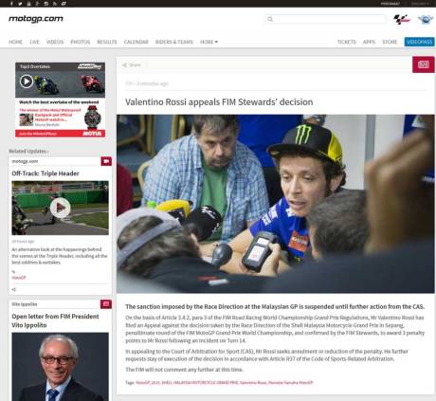The height and width of the screenshot is (401, 436).
Task: Expand the MORE navigation dropdown
Action: [x=209, y=42]
